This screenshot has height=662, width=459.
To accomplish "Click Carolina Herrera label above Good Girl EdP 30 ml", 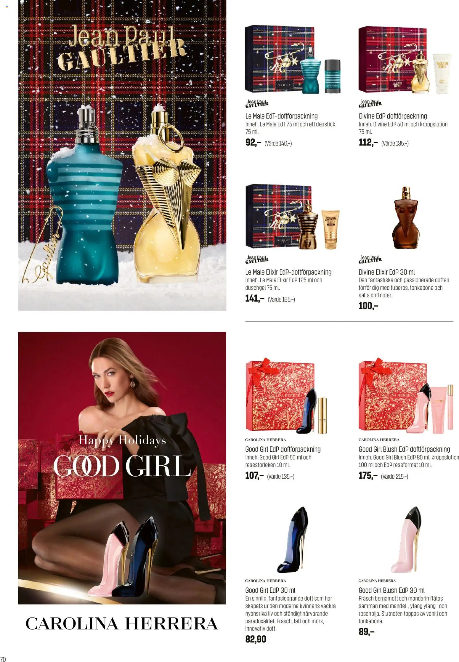I will (x=265, y=581).
